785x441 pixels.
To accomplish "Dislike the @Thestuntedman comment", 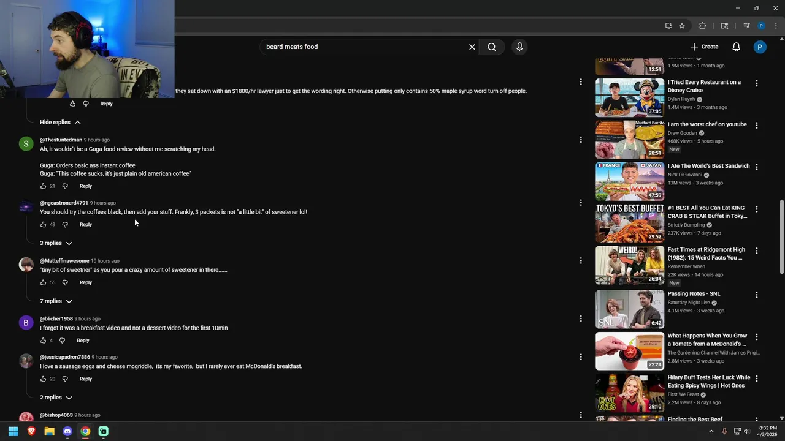I will click(65, 186).
